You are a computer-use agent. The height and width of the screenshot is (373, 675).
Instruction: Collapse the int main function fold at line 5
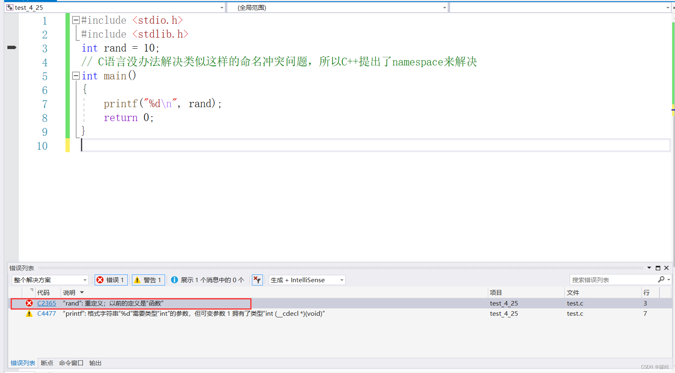pyautogui.click(x=76, y=75)
